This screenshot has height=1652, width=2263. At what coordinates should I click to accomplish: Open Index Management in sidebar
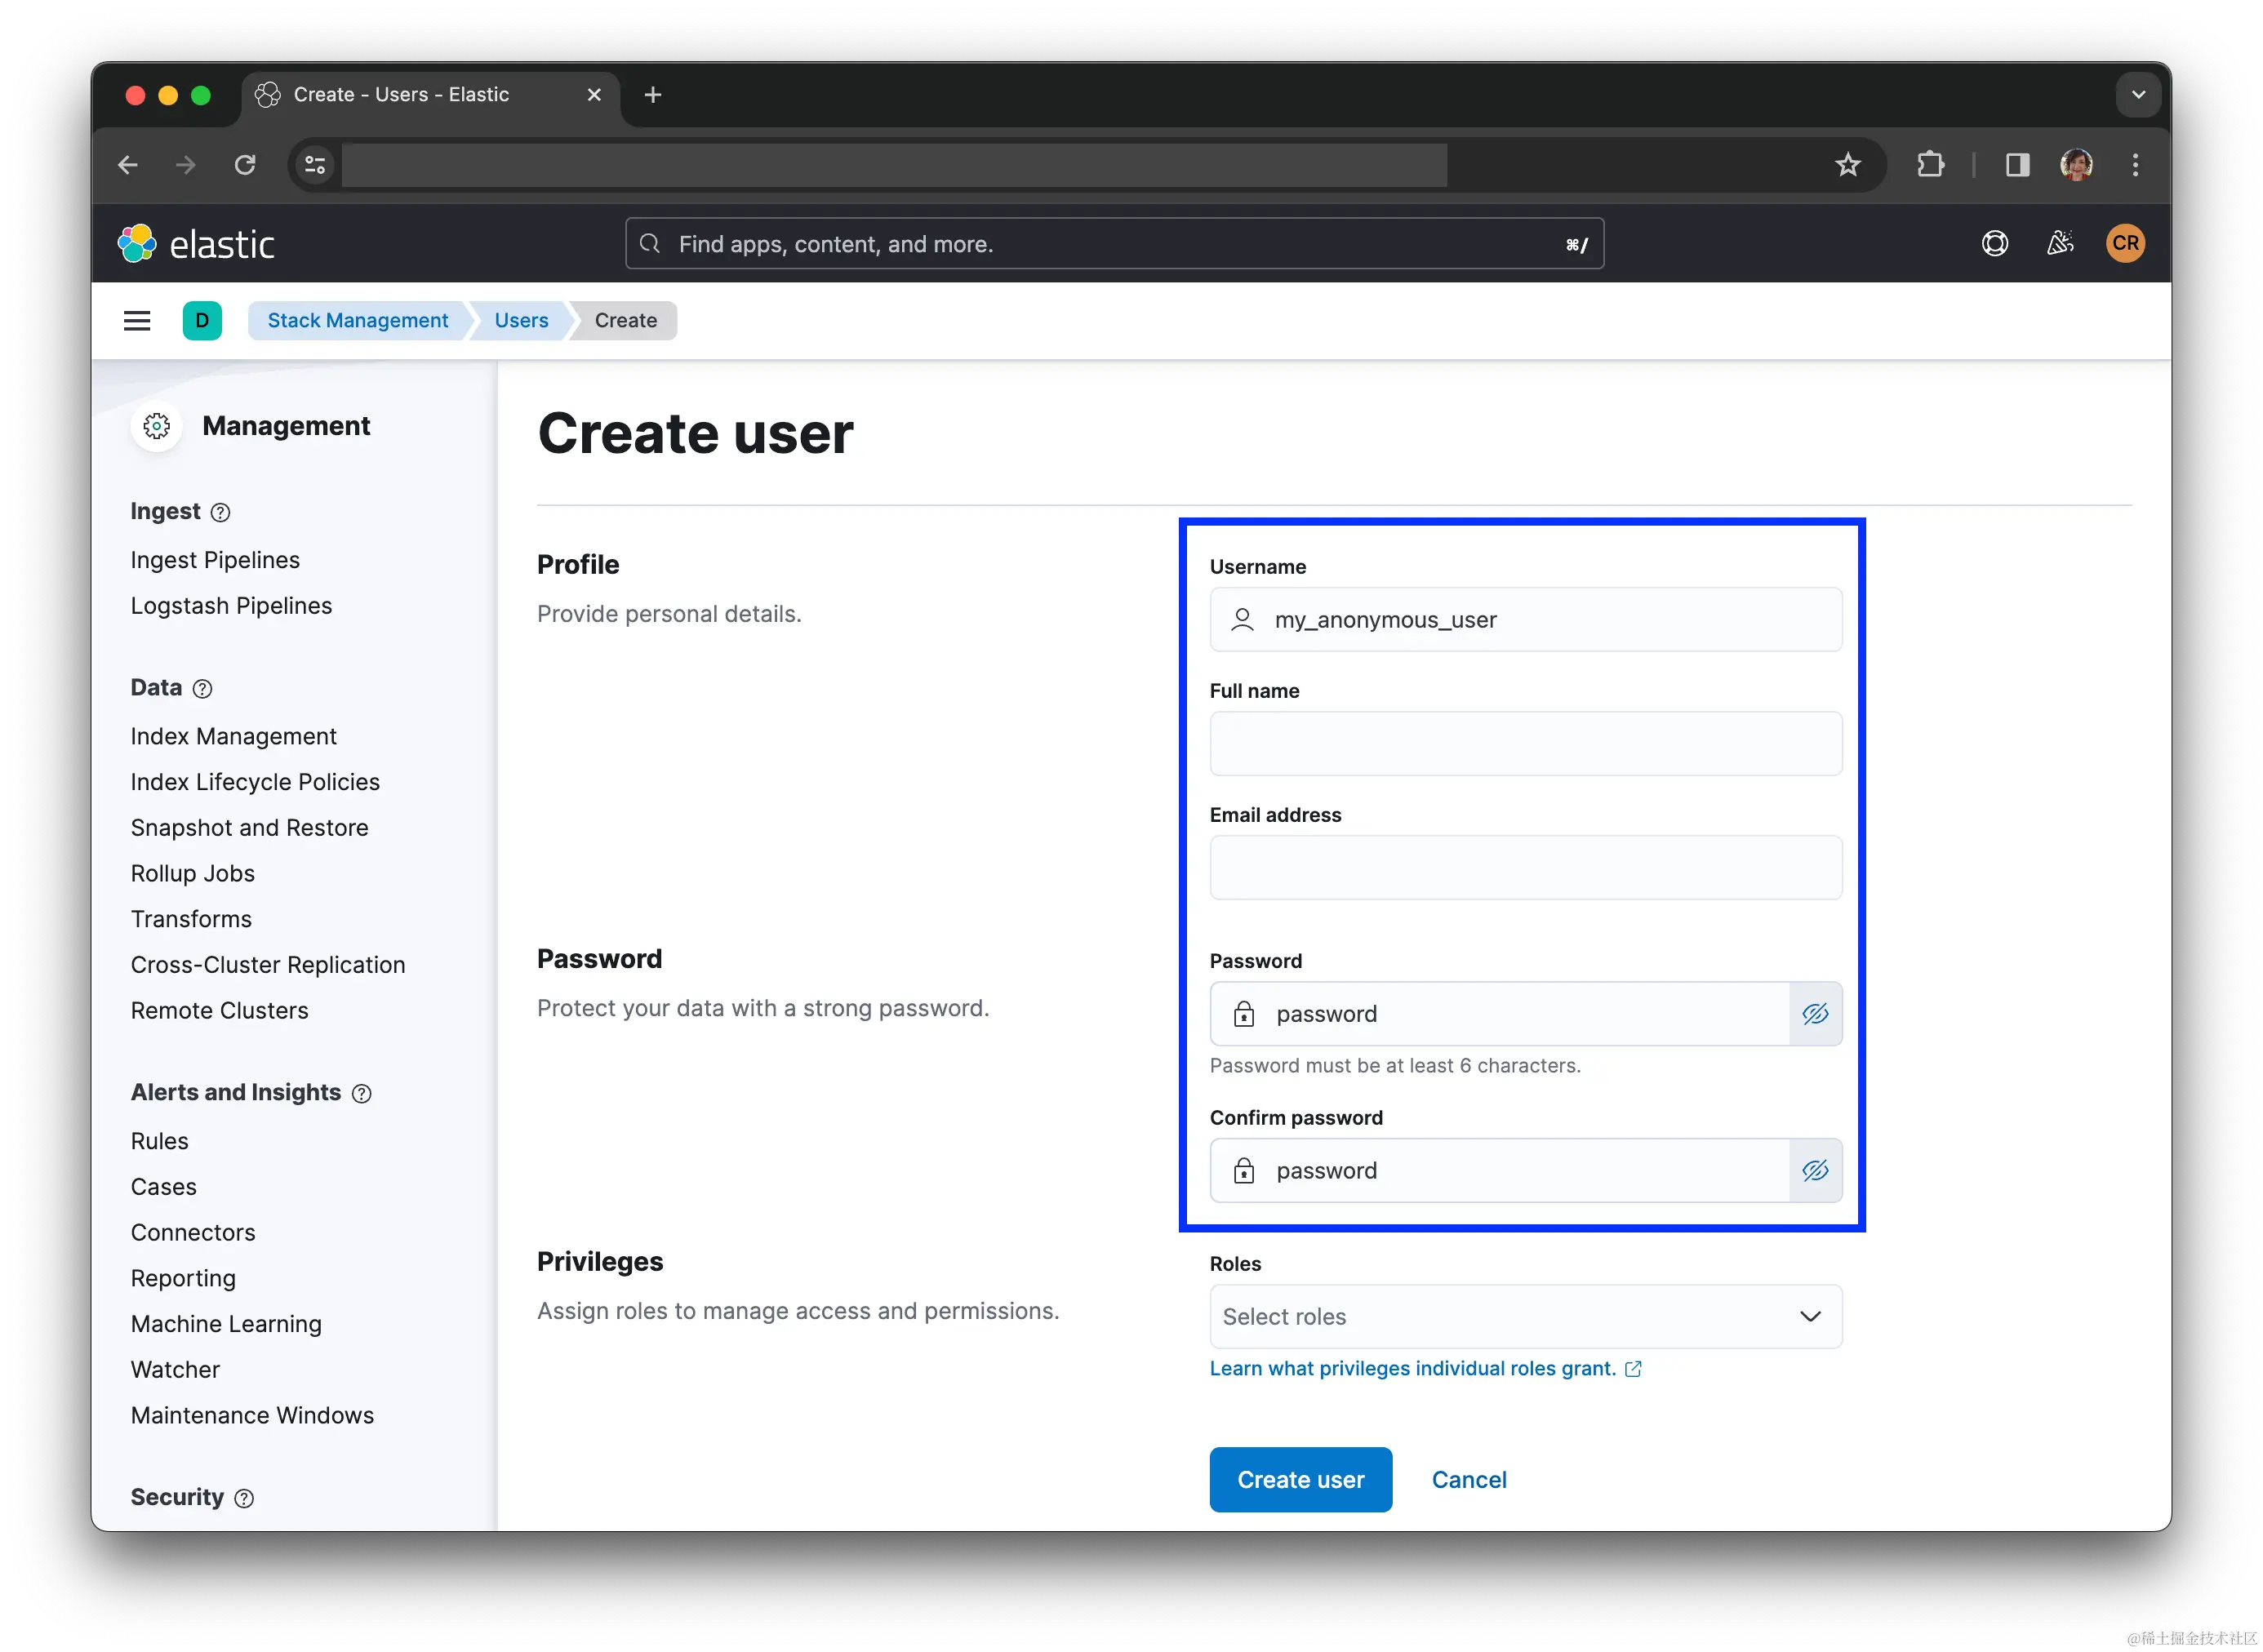pyautogui.click(x=233, y=737)
